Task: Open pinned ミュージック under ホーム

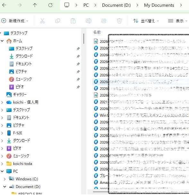Action: [20, 79]
